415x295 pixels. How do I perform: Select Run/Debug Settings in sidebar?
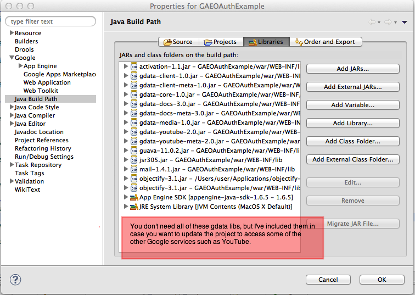pos(44,157)
